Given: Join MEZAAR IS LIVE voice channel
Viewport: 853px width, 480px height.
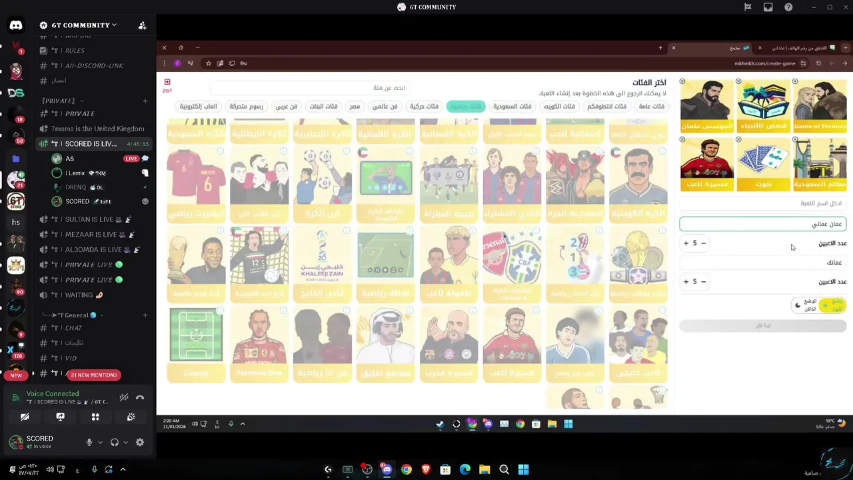Looking at the screenshot, I should point(93,235).
